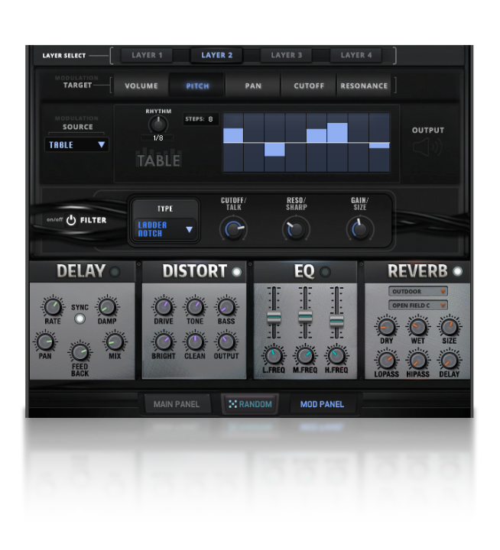Click the Reso/Sharp filter knob
Image resolution: width=500 pixels, height=550 pixels.
point(296,228)
